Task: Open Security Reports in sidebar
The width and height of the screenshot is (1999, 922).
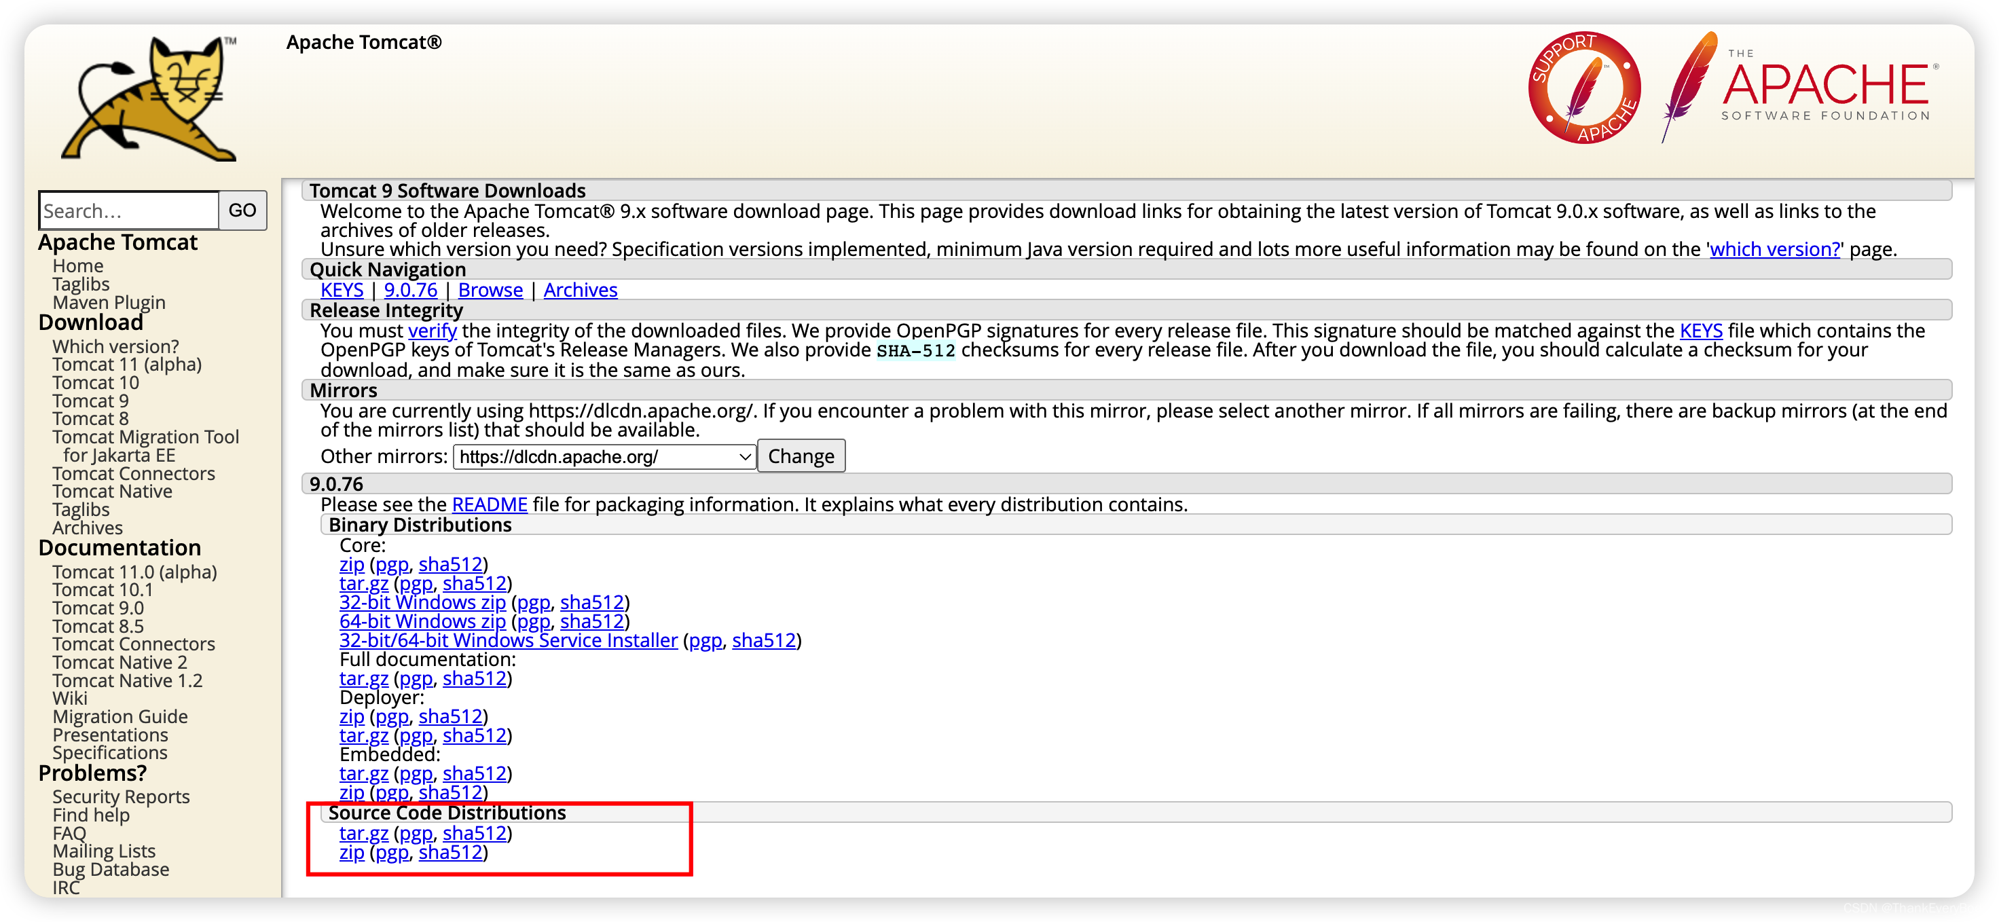Action: [x=121, y=797]
